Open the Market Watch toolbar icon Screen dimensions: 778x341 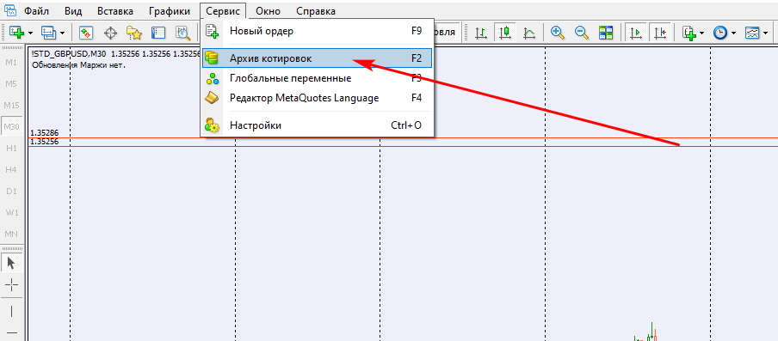tap(87, 33)
